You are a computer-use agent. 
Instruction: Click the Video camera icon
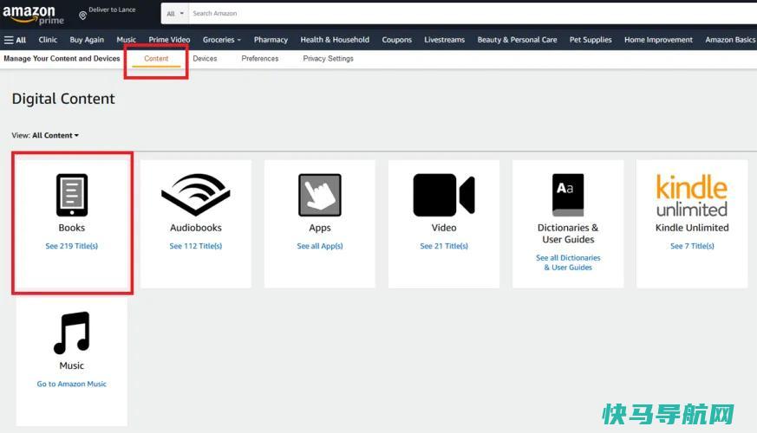(444, 195)
